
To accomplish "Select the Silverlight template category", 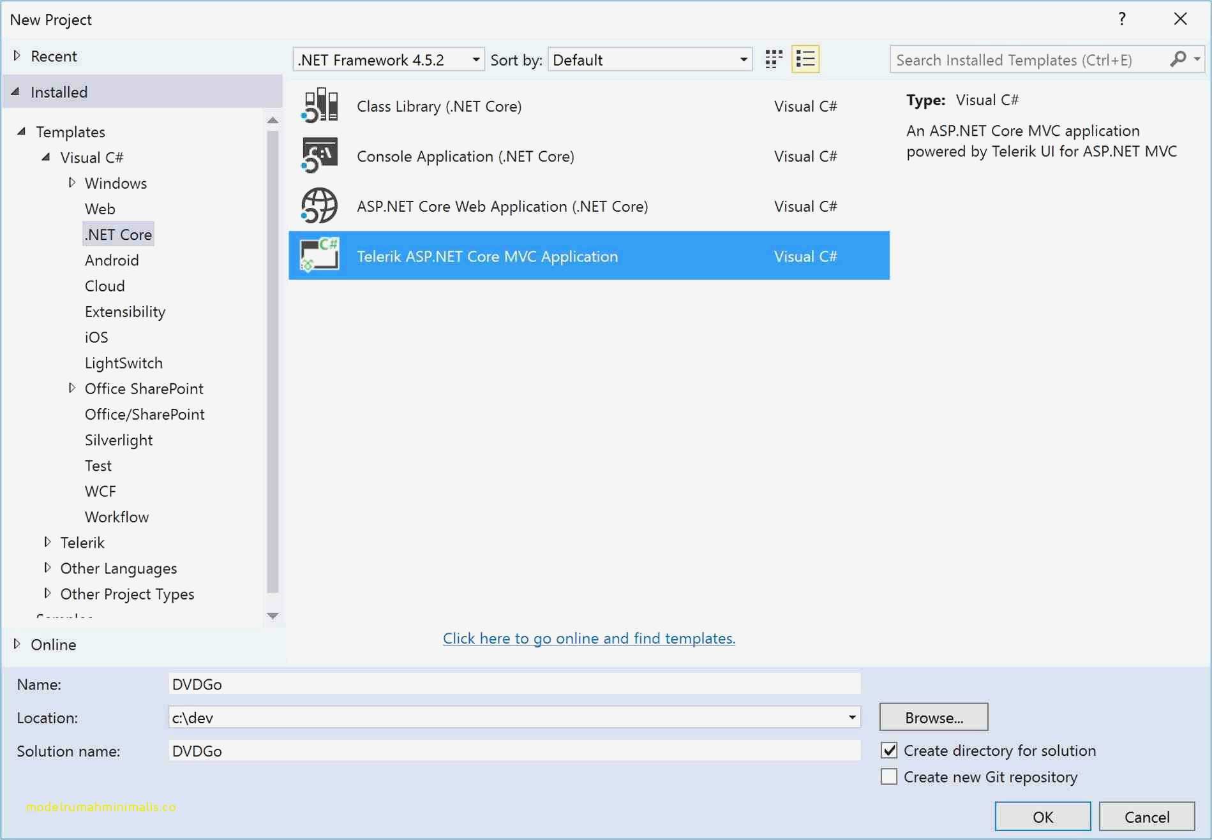I will pyautogui.click(x=119, y=439).
